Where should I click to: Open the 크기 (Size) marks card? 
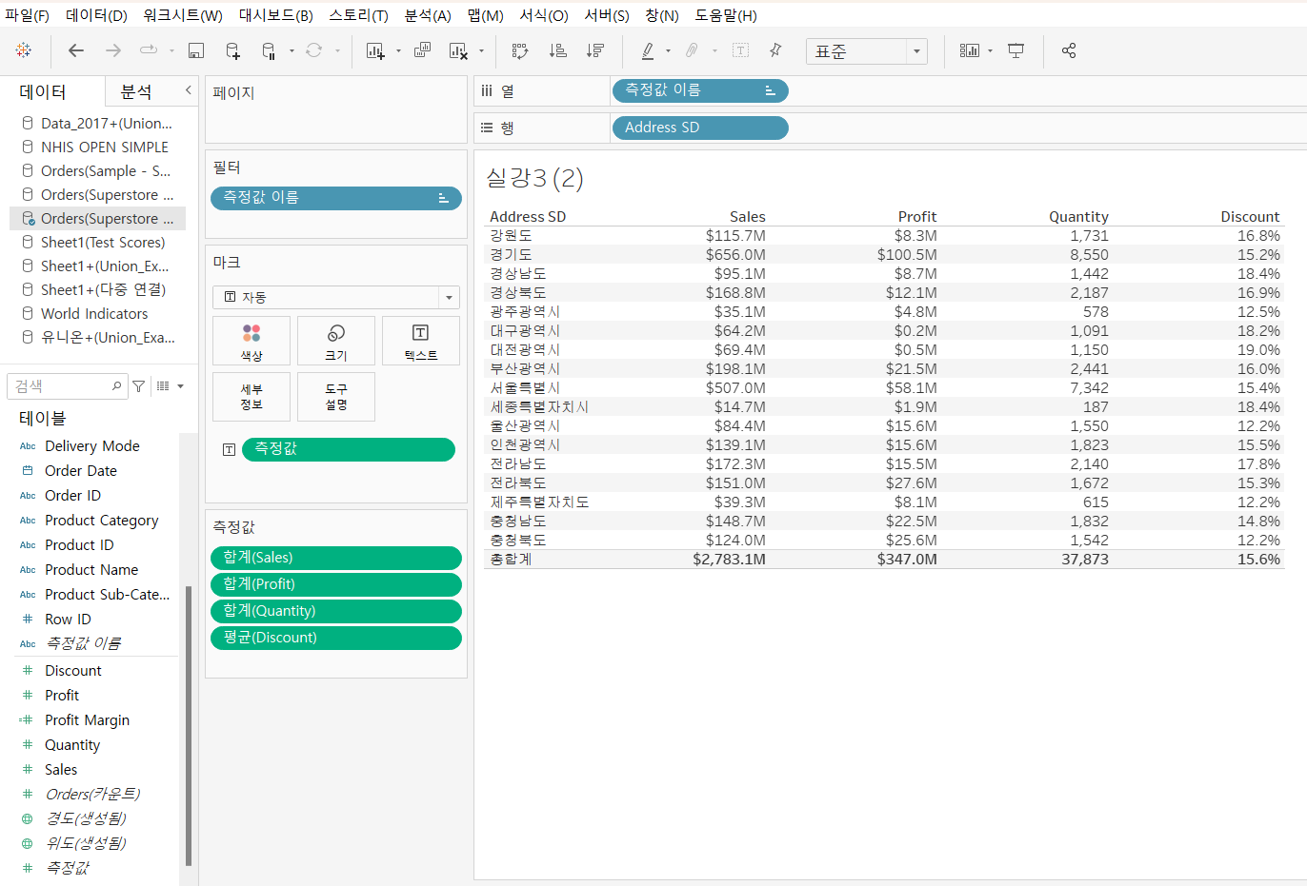(x=336, y=341)
